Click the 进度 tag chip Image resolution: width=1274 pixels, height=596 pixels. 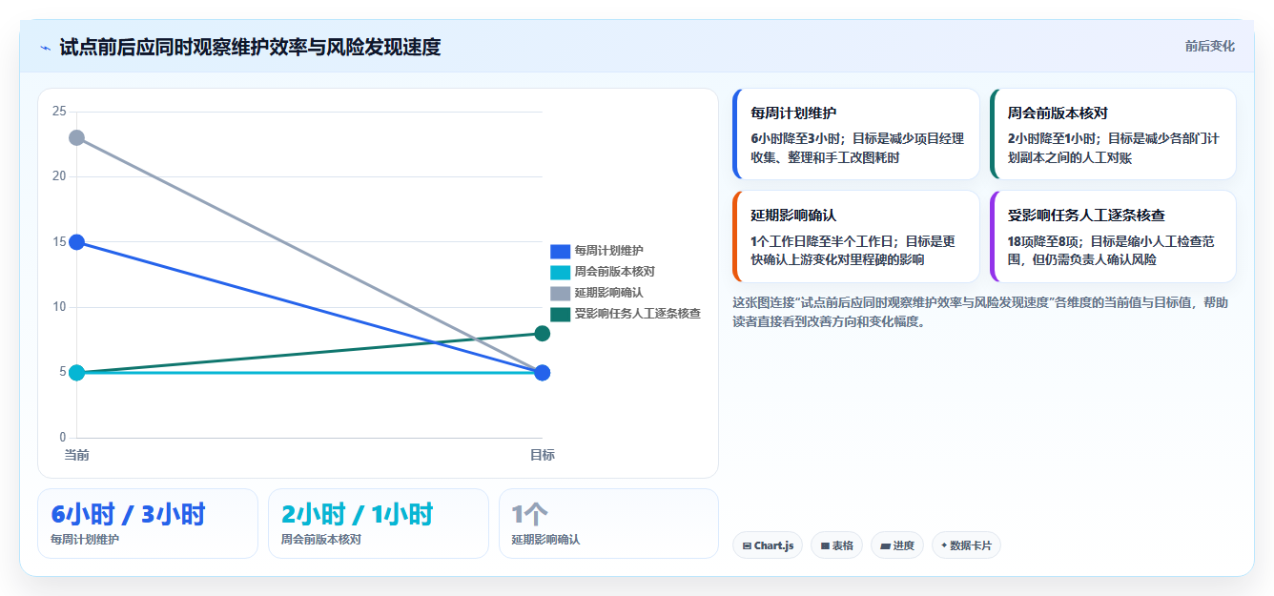click(896, 545)
